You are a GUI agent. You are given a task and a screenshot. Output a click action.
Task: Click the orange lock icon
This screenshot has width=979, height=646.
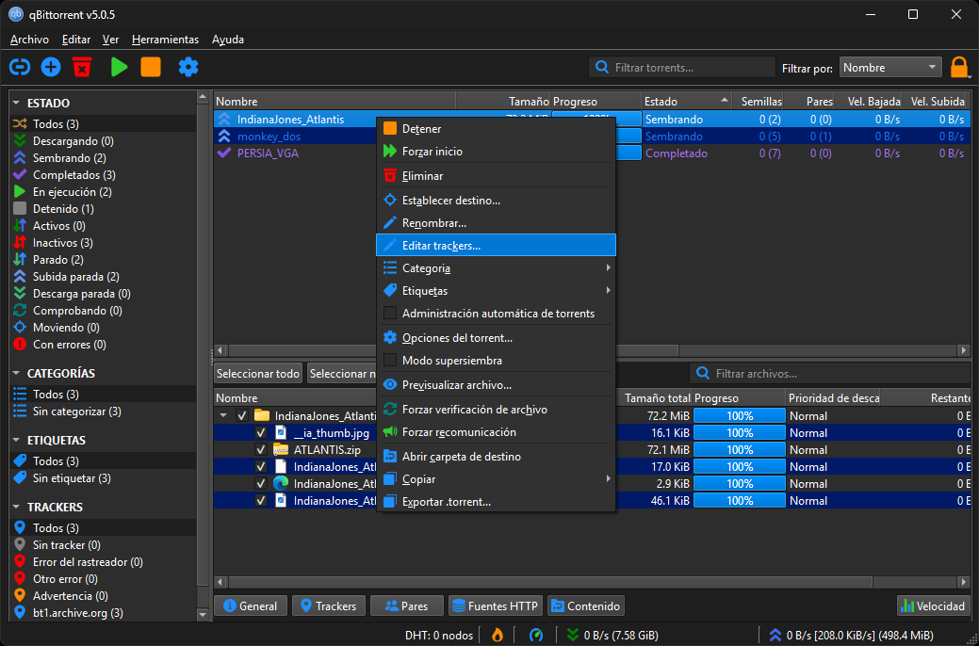click(959, 67)
